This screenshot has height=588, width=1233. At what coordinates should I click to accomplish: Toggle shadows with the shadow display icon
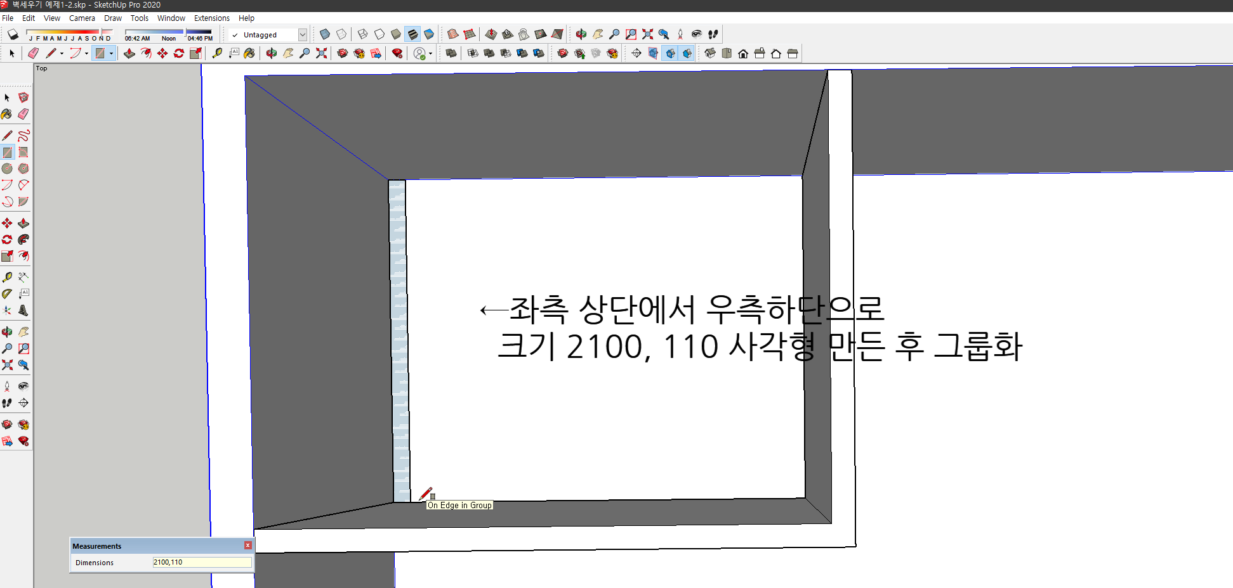coord(13,34)
